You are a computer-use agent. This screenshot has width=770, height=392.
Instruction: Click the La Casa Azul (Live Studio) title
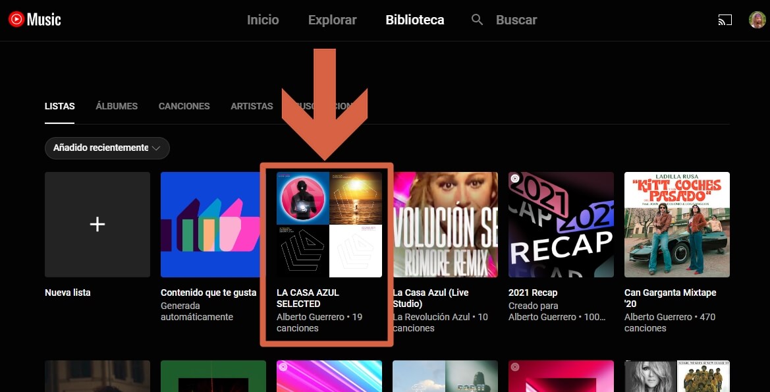[x=431, y=298]
